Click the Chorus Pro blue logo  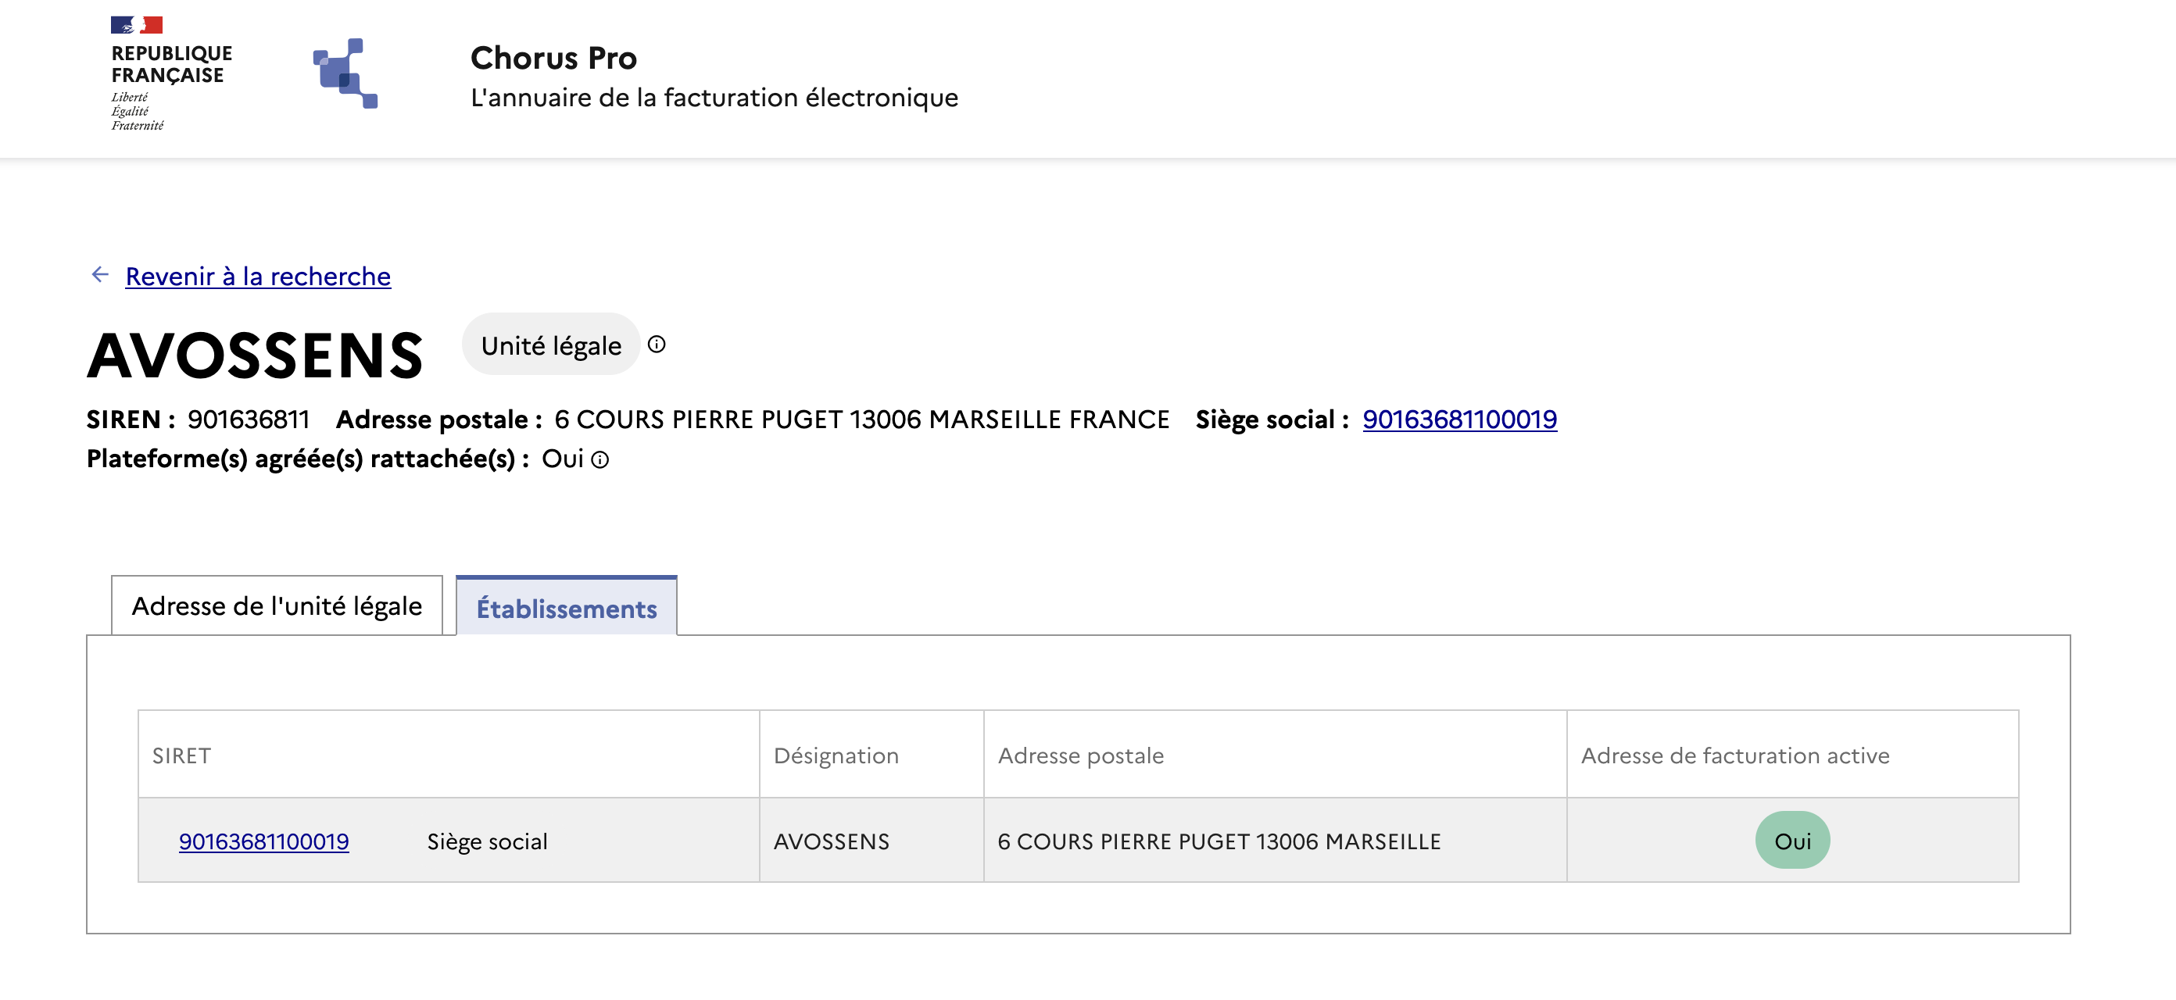click(x=345, y=73)
